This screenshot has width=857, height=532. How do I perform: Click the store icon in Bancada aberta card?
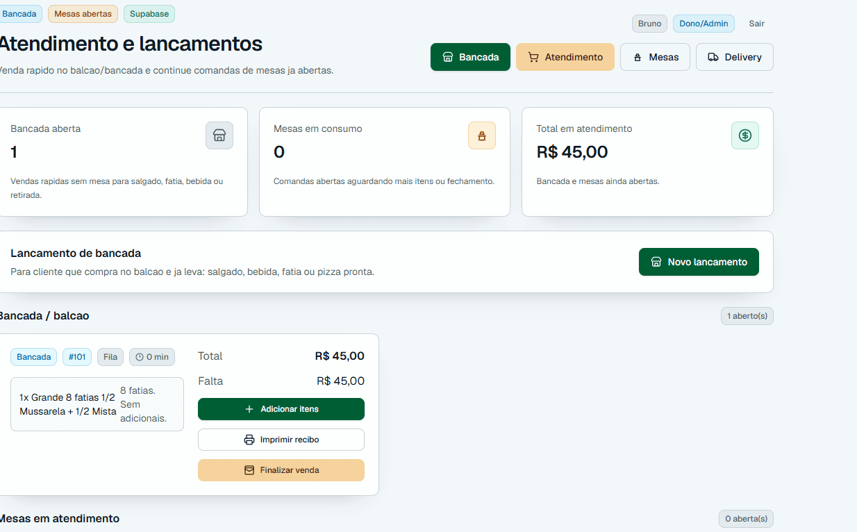(x=219, y=135)
